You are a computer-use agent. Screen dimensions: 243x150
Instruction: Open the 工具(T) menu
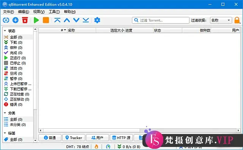(x=54, y=12)
